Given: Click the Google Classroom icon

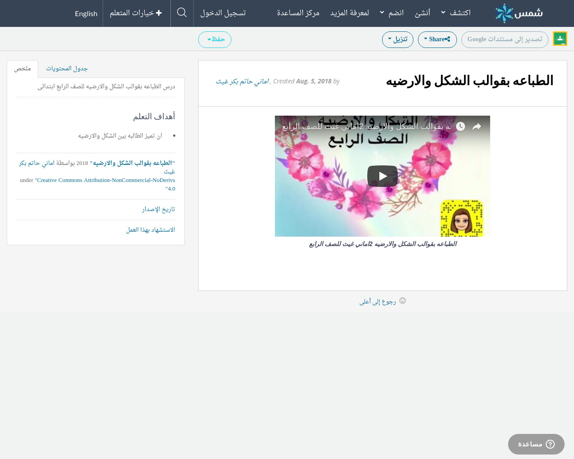Looking at the screenshot, I should [x=560, y=39].
